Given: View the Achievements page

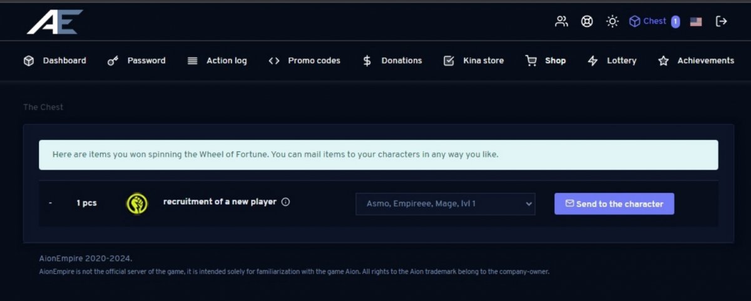Looking at the screenshot, I should coord(696,61).
